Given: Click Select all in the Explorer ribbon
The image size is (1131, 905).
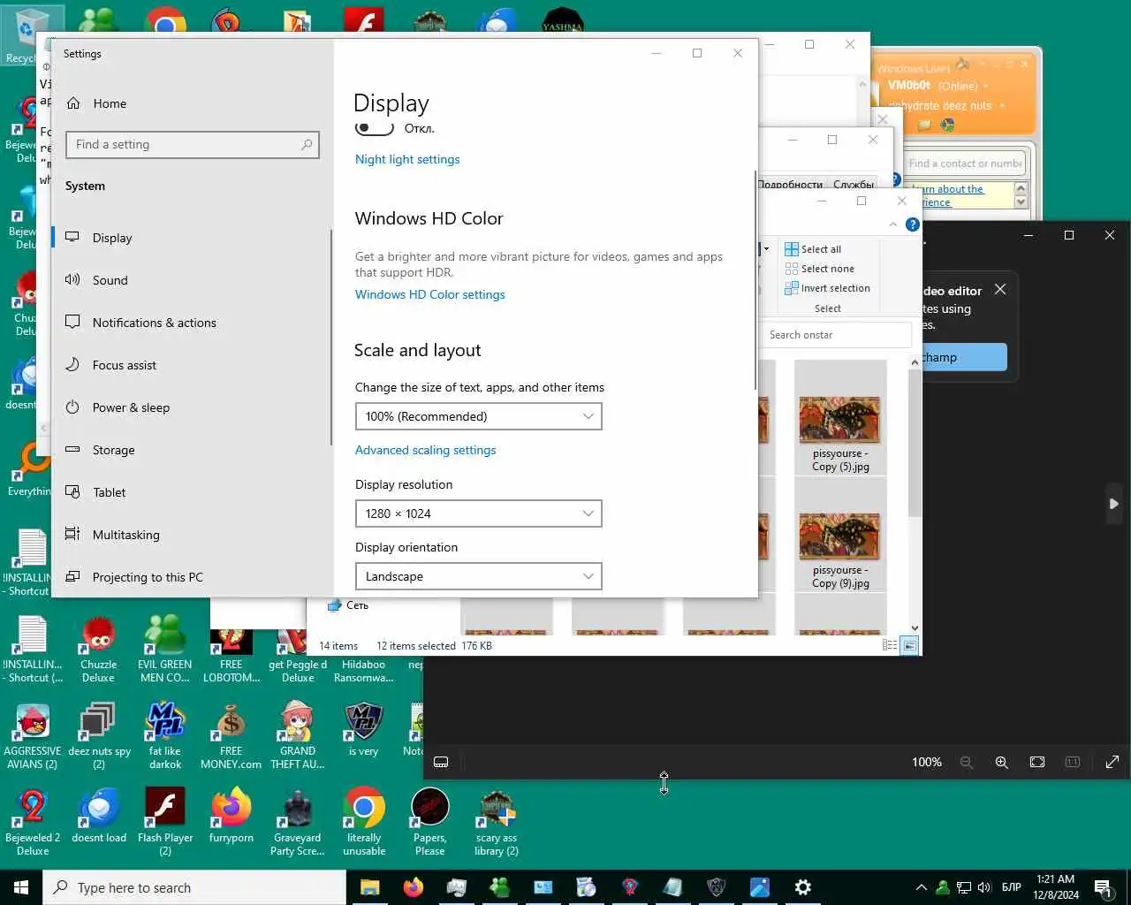Looking at the screenshot, I should pyautogui.click(x=813, y=249).
